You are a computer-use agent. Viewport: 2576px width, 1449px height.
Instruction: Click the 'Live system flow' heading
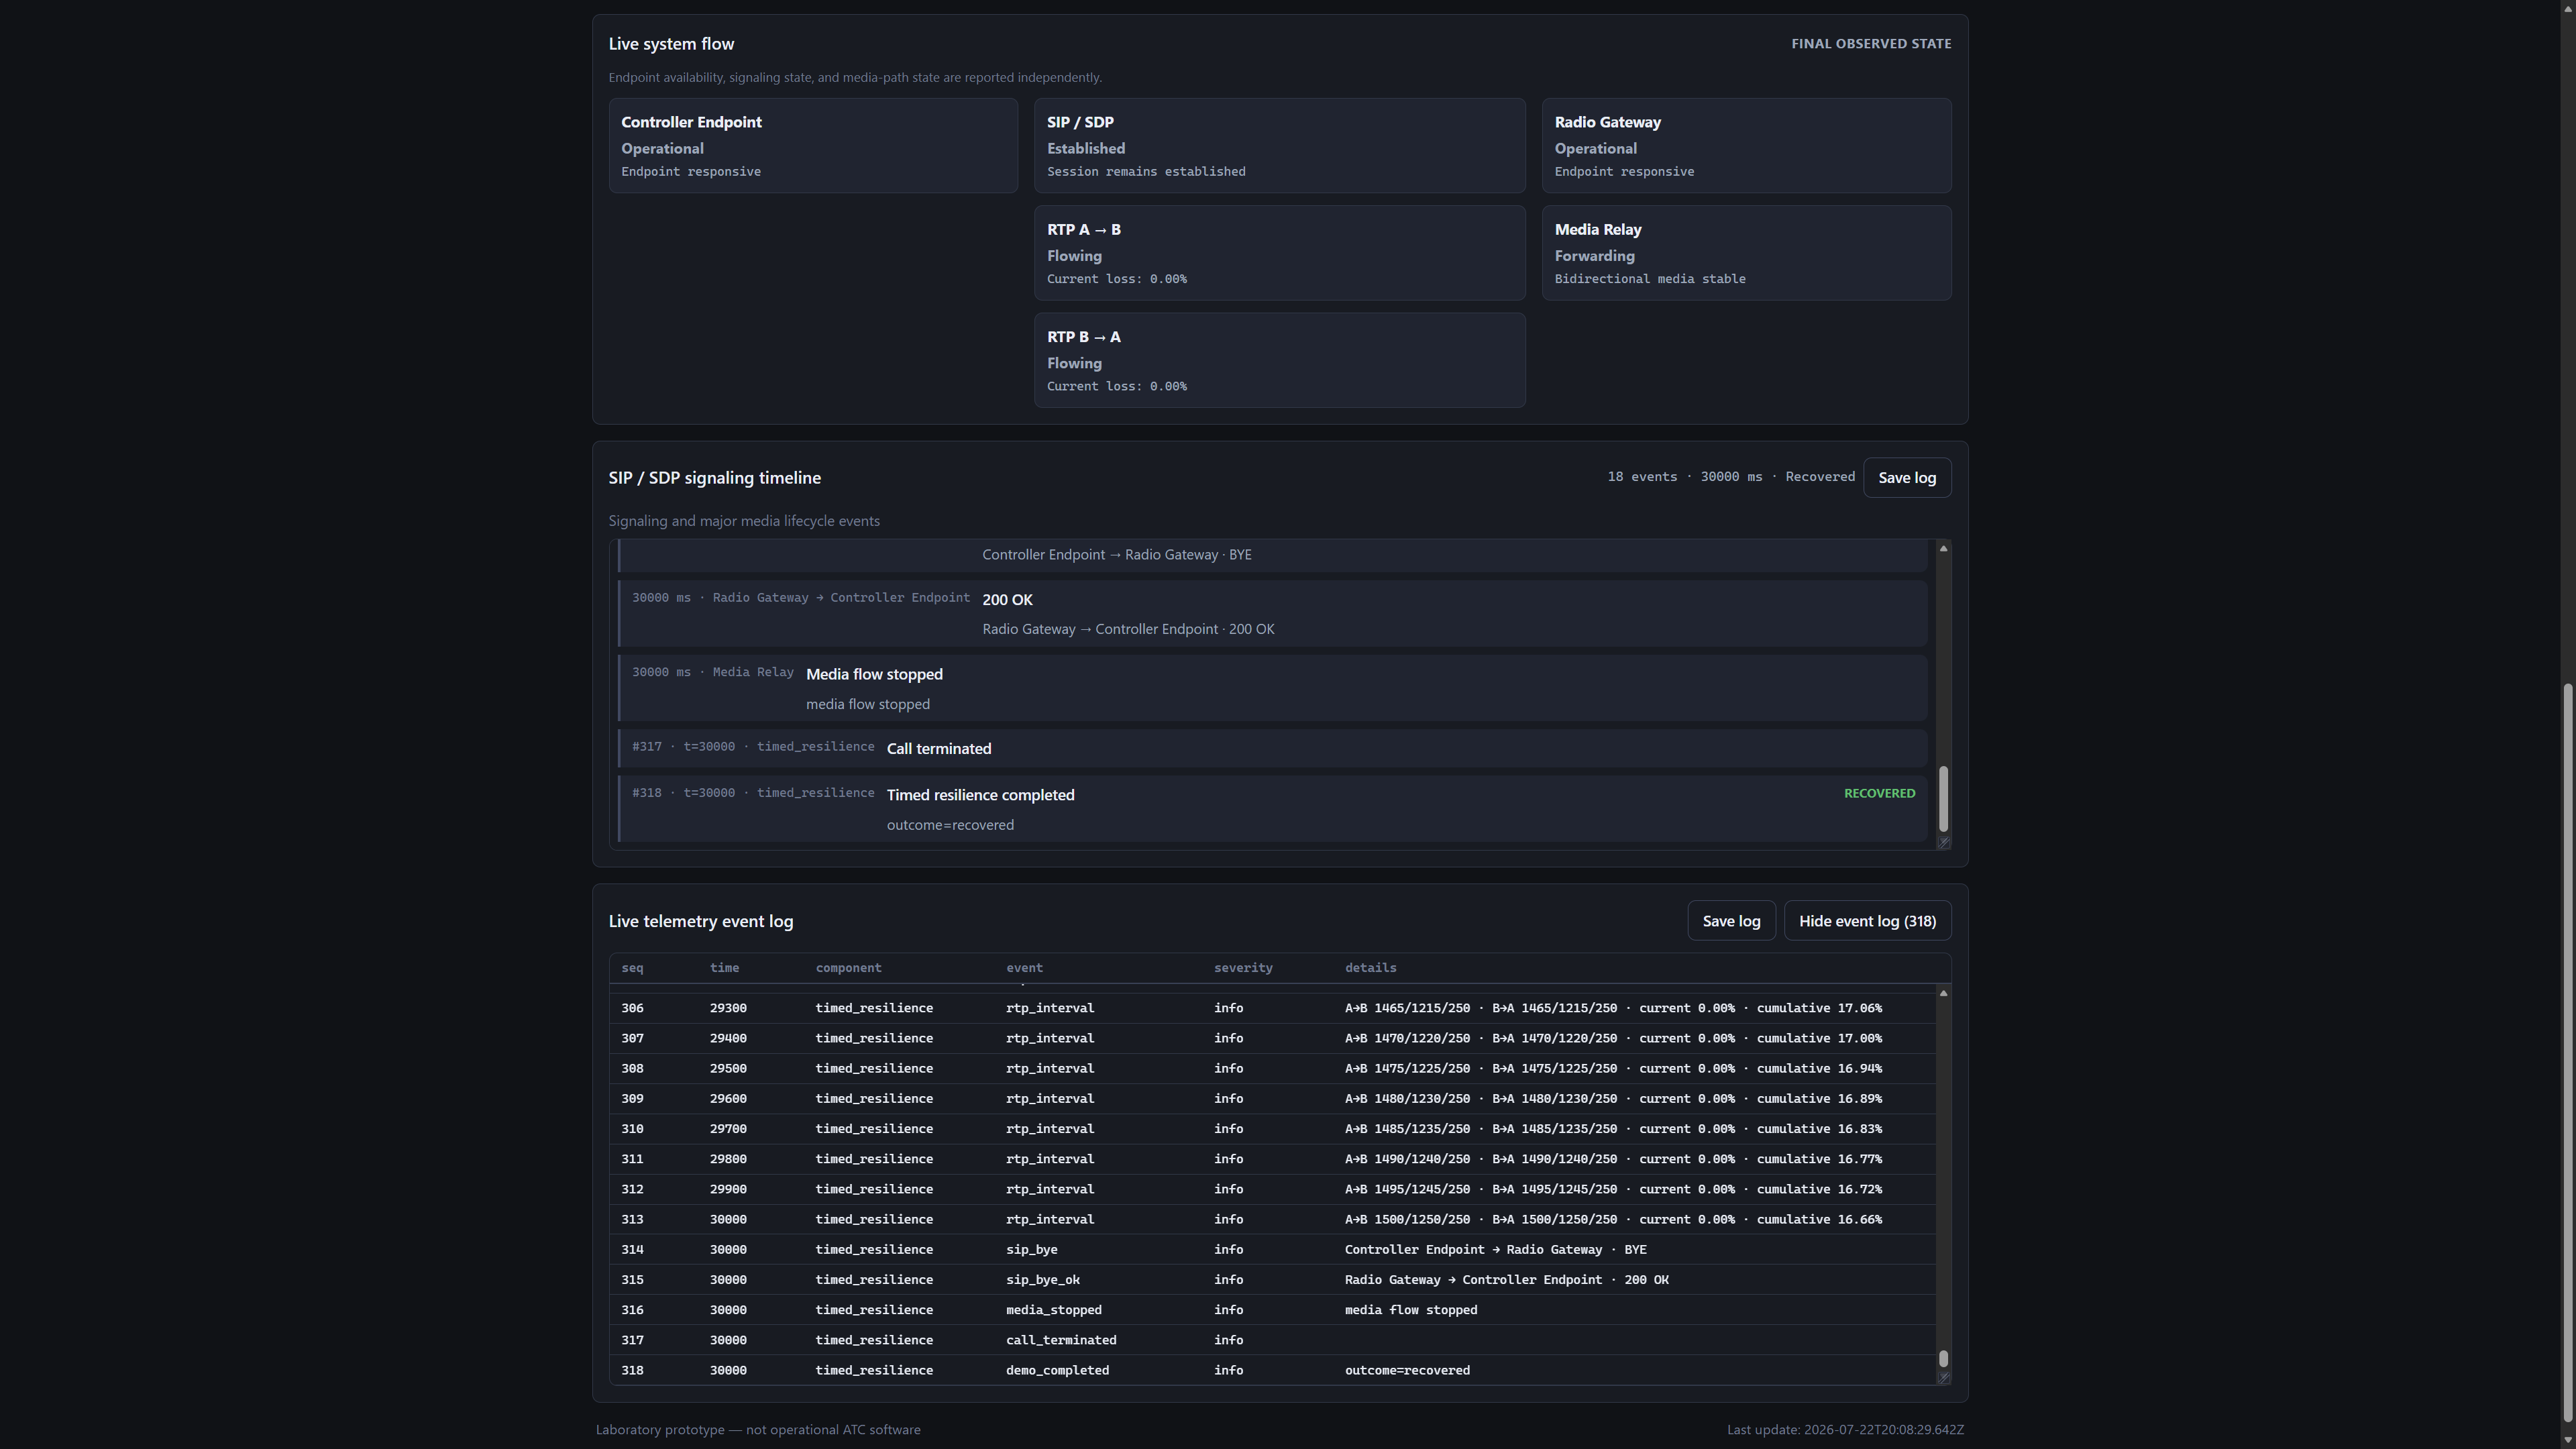671,44
